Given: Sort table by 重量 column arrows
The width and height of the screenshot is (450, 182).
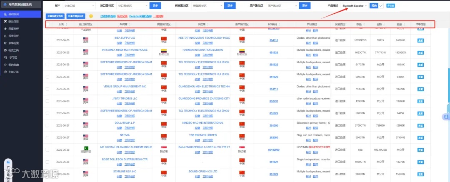Looking at the screenshot, I should pyautogui.click(x=405, y=25).
